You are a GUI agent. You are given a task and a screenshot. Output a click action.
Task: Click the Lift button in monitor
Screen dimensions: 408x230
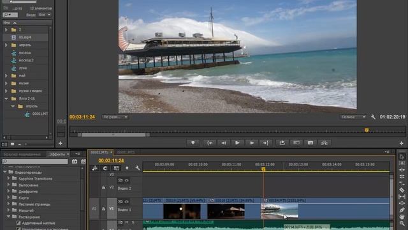click(x=282, y=142)
